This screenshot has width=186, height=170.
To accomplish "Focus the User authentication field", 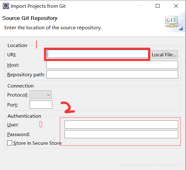I will [x=121, y=125].
